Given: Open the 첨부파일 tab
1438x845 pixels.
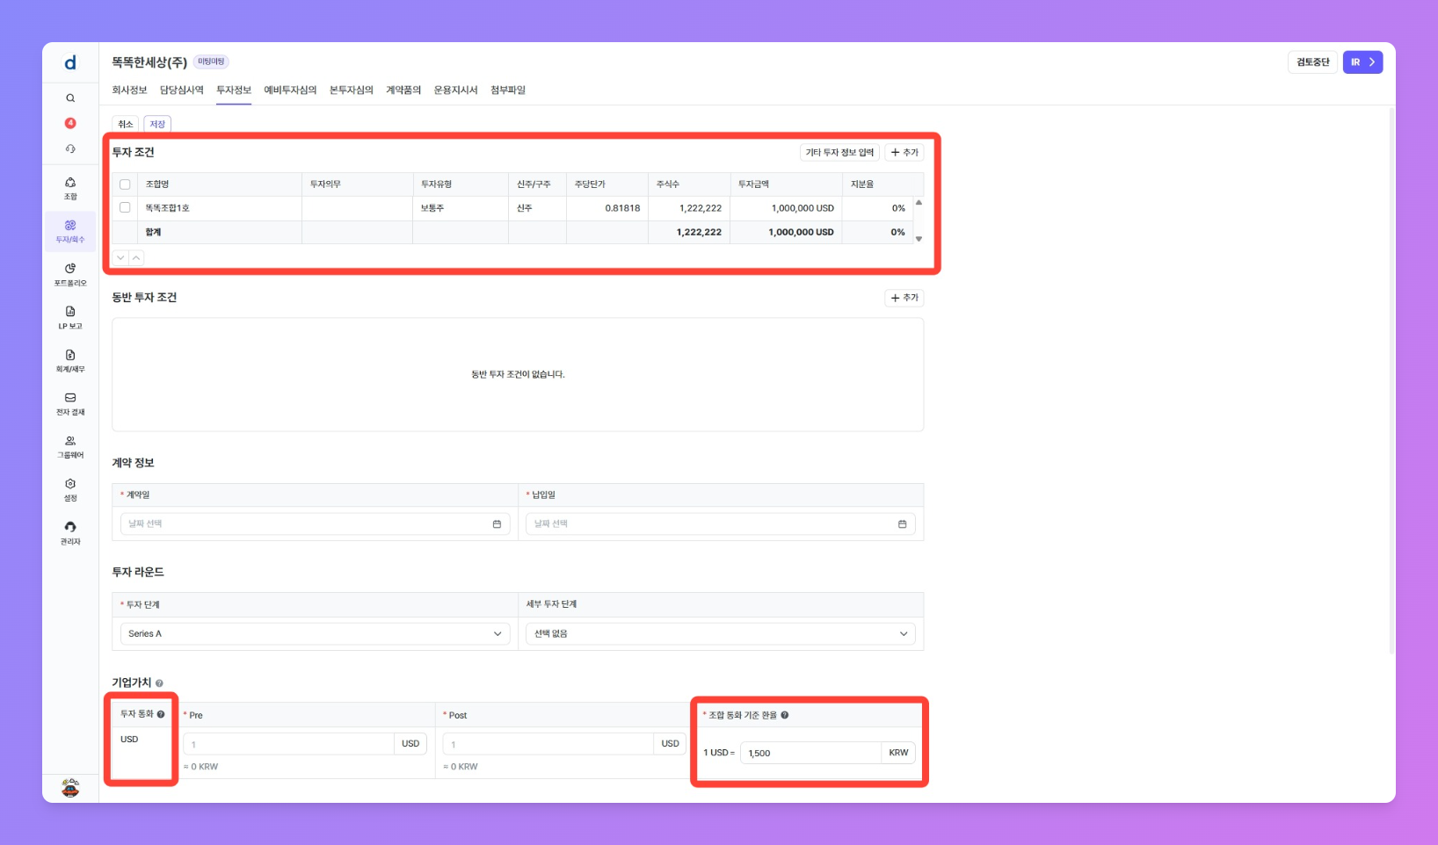Looking at the screenshot, I should 508,90.
